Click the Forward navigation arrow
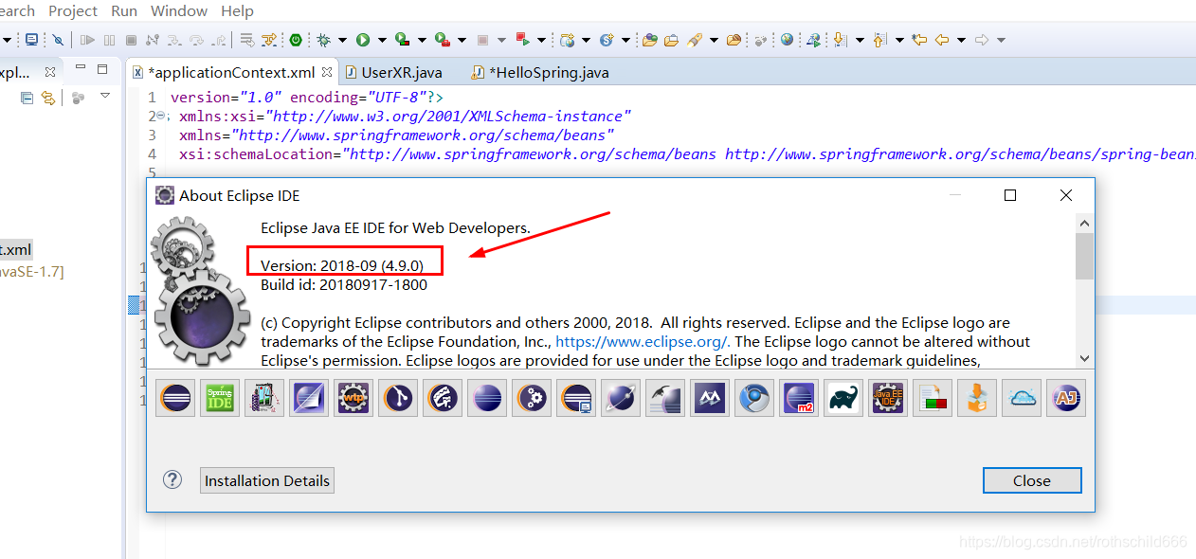Image resolution: width=1196 pixels, height=559 pixels. [x=982, y=40]
